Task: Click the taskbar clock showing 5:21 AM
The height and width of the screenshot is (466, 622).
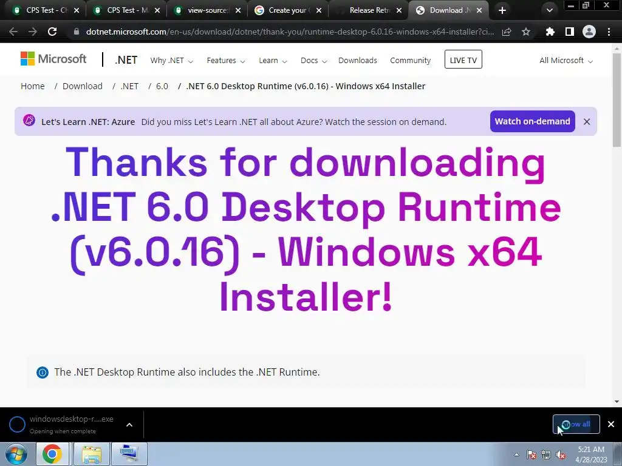Action: (591, 454)
